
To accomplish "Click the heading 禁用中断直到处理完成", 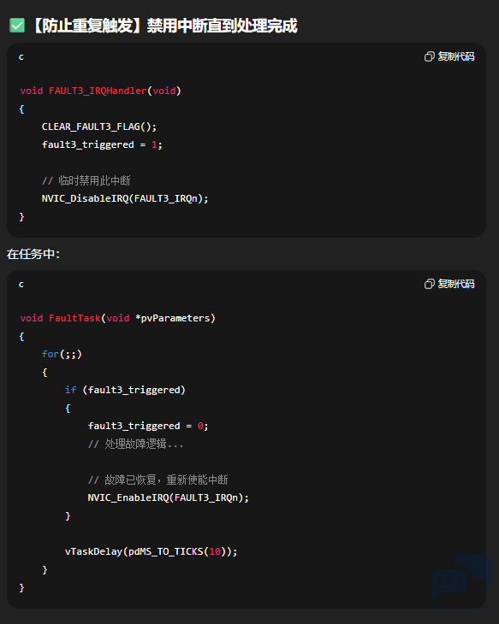I will point(222,26).
